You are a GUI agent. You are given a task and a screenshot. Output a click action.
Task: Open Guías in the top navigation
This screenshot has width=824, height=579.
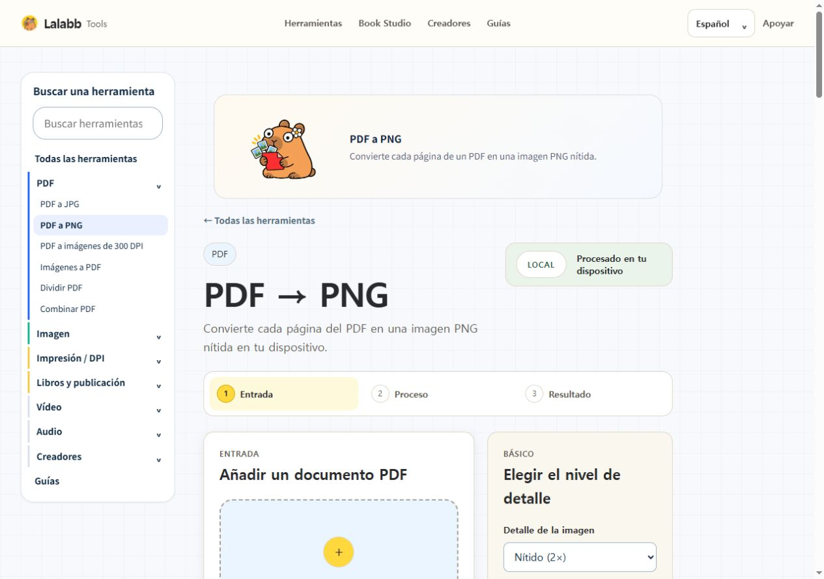[498, 23]
